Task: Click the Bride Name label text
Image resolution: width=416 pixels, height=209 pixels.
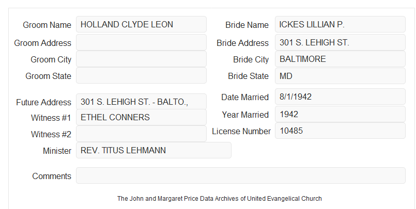Action: tap(247, 25)
